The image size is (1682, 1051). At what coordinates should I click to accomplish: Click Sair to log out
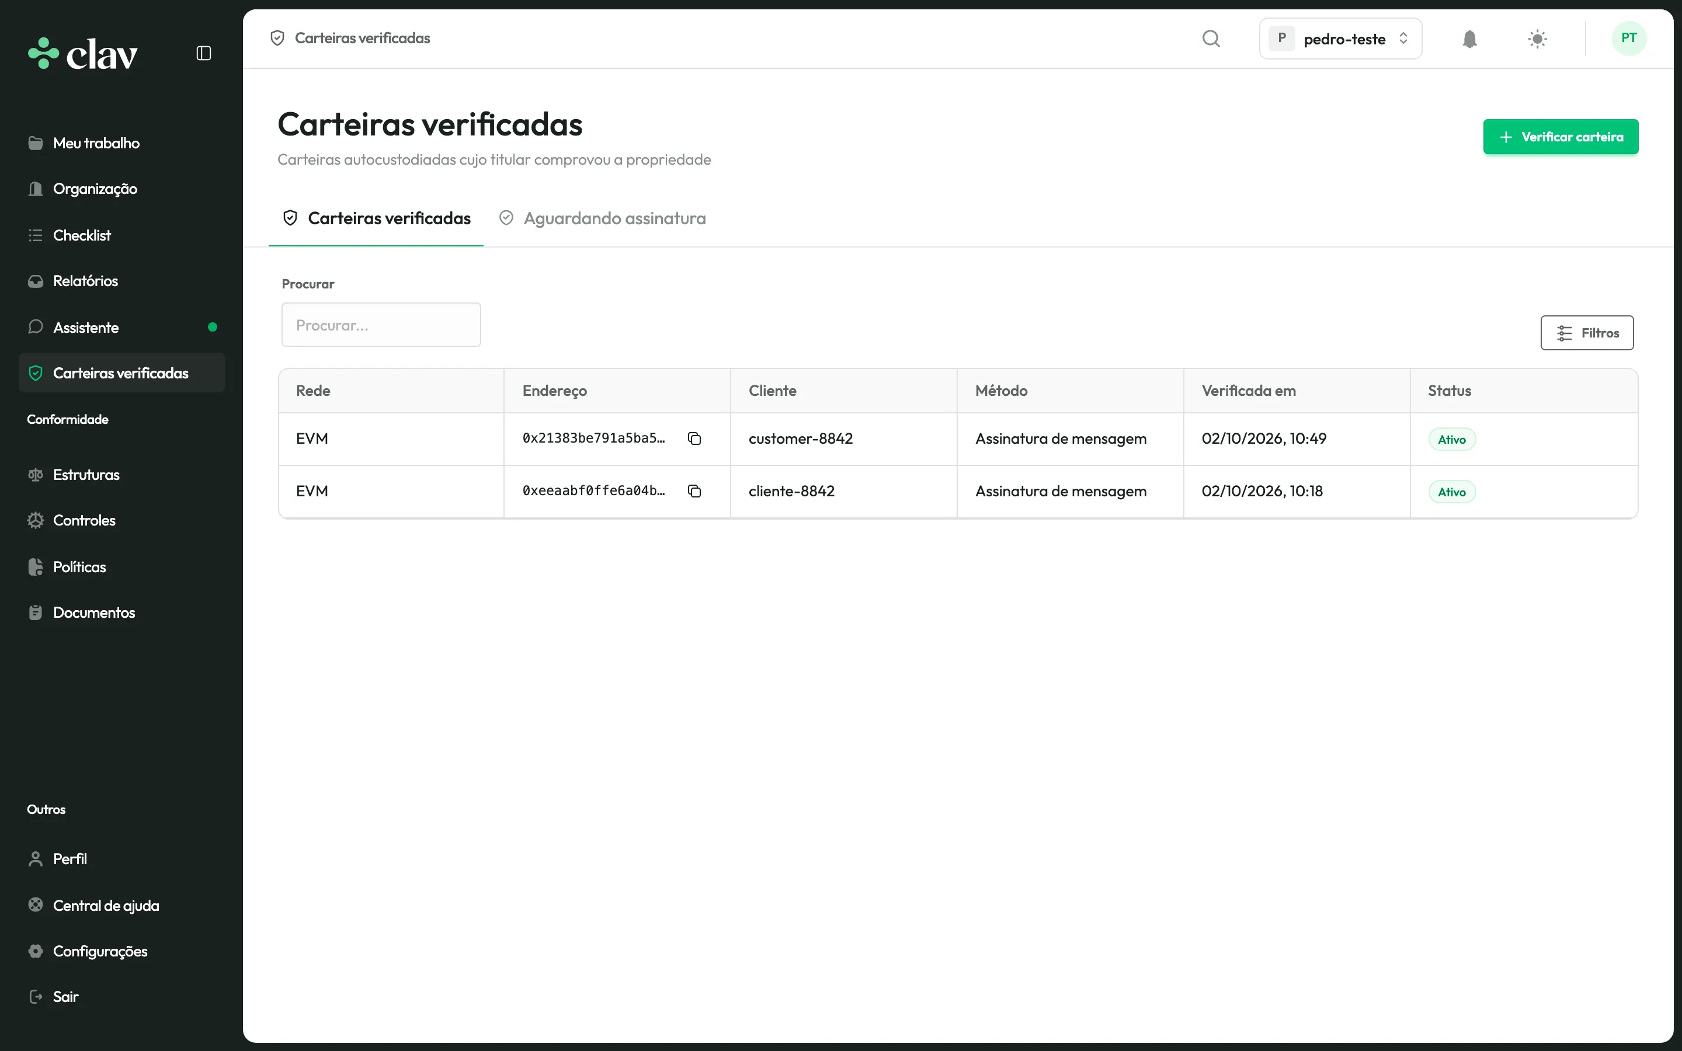[x=122, y=997]
